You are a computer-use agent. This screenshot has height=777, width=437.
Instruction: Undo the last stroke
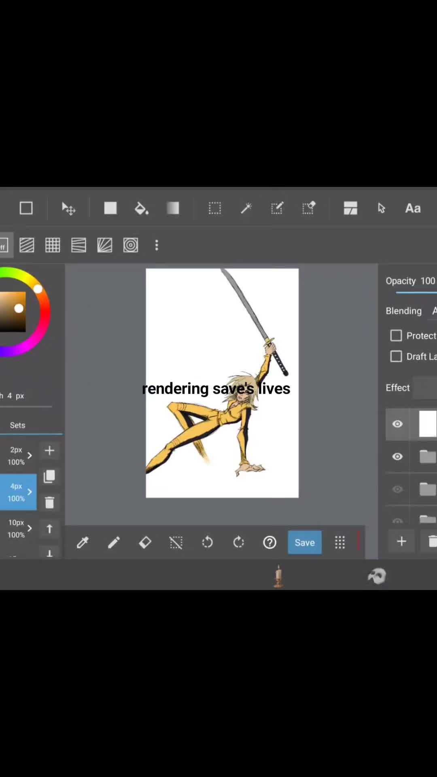pos(207,542)
